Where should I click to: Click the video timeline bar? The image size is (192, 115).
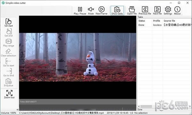tap(78, 108)
